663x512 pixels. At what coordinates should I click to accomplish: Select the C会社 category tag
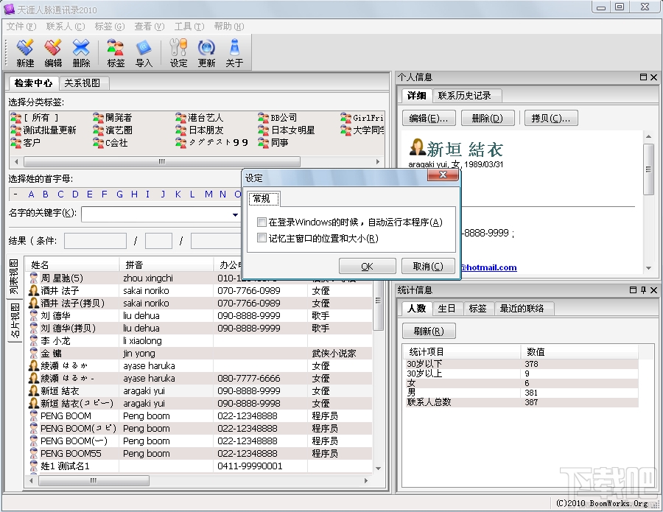pyautogui.click(x=110, y=142)
